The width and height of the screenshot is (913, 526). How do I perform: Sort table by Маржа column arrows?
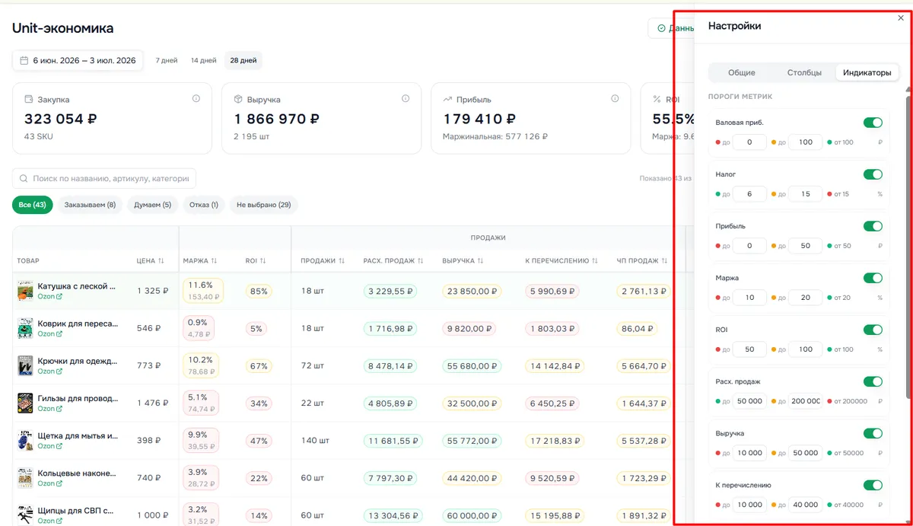214,261
